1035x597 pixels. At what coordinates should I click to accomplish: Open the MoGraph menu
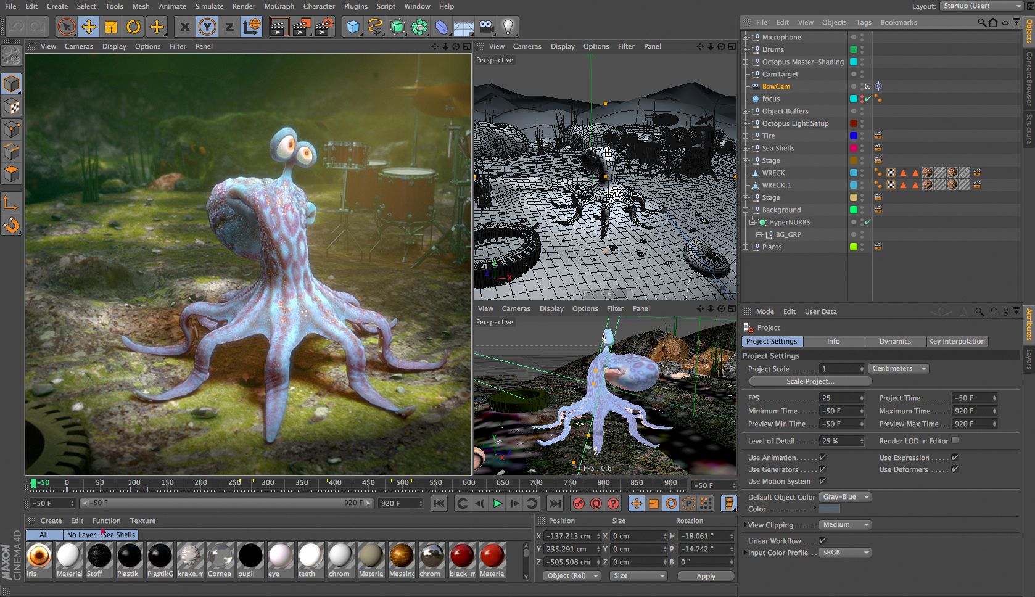click(x=279, y=6)
